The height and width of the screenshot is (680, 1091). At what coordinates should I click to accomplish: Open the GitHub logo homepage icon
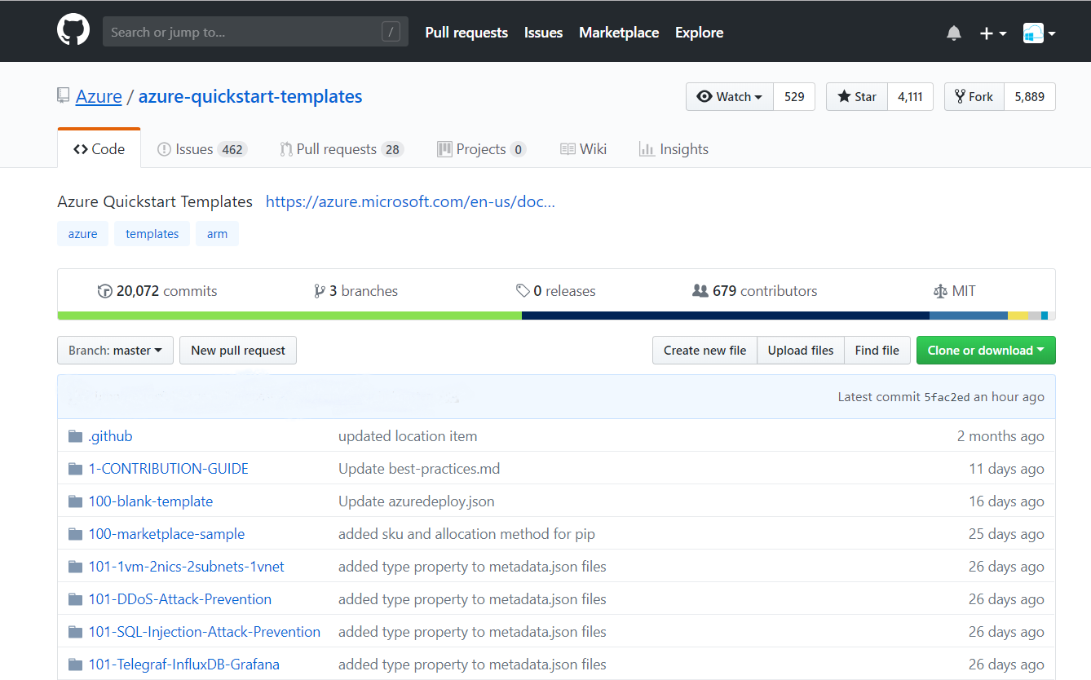[73, 31]
